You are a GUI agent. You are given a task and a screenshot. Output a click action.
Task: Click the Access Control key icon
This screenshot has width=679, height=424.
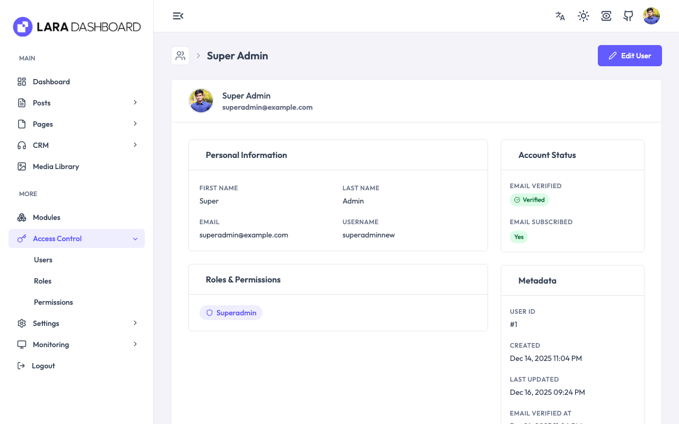click(x=22, y=238)
